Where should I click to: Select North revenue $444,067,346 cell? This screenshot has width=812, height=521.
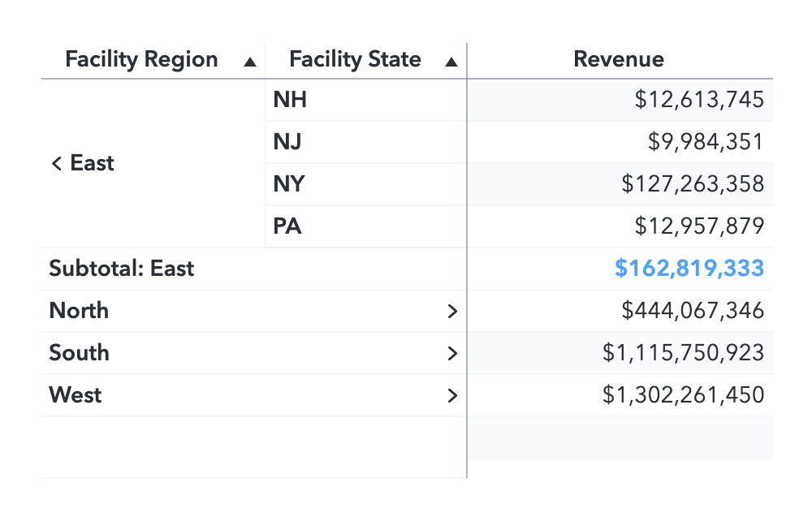coord(693,311)
